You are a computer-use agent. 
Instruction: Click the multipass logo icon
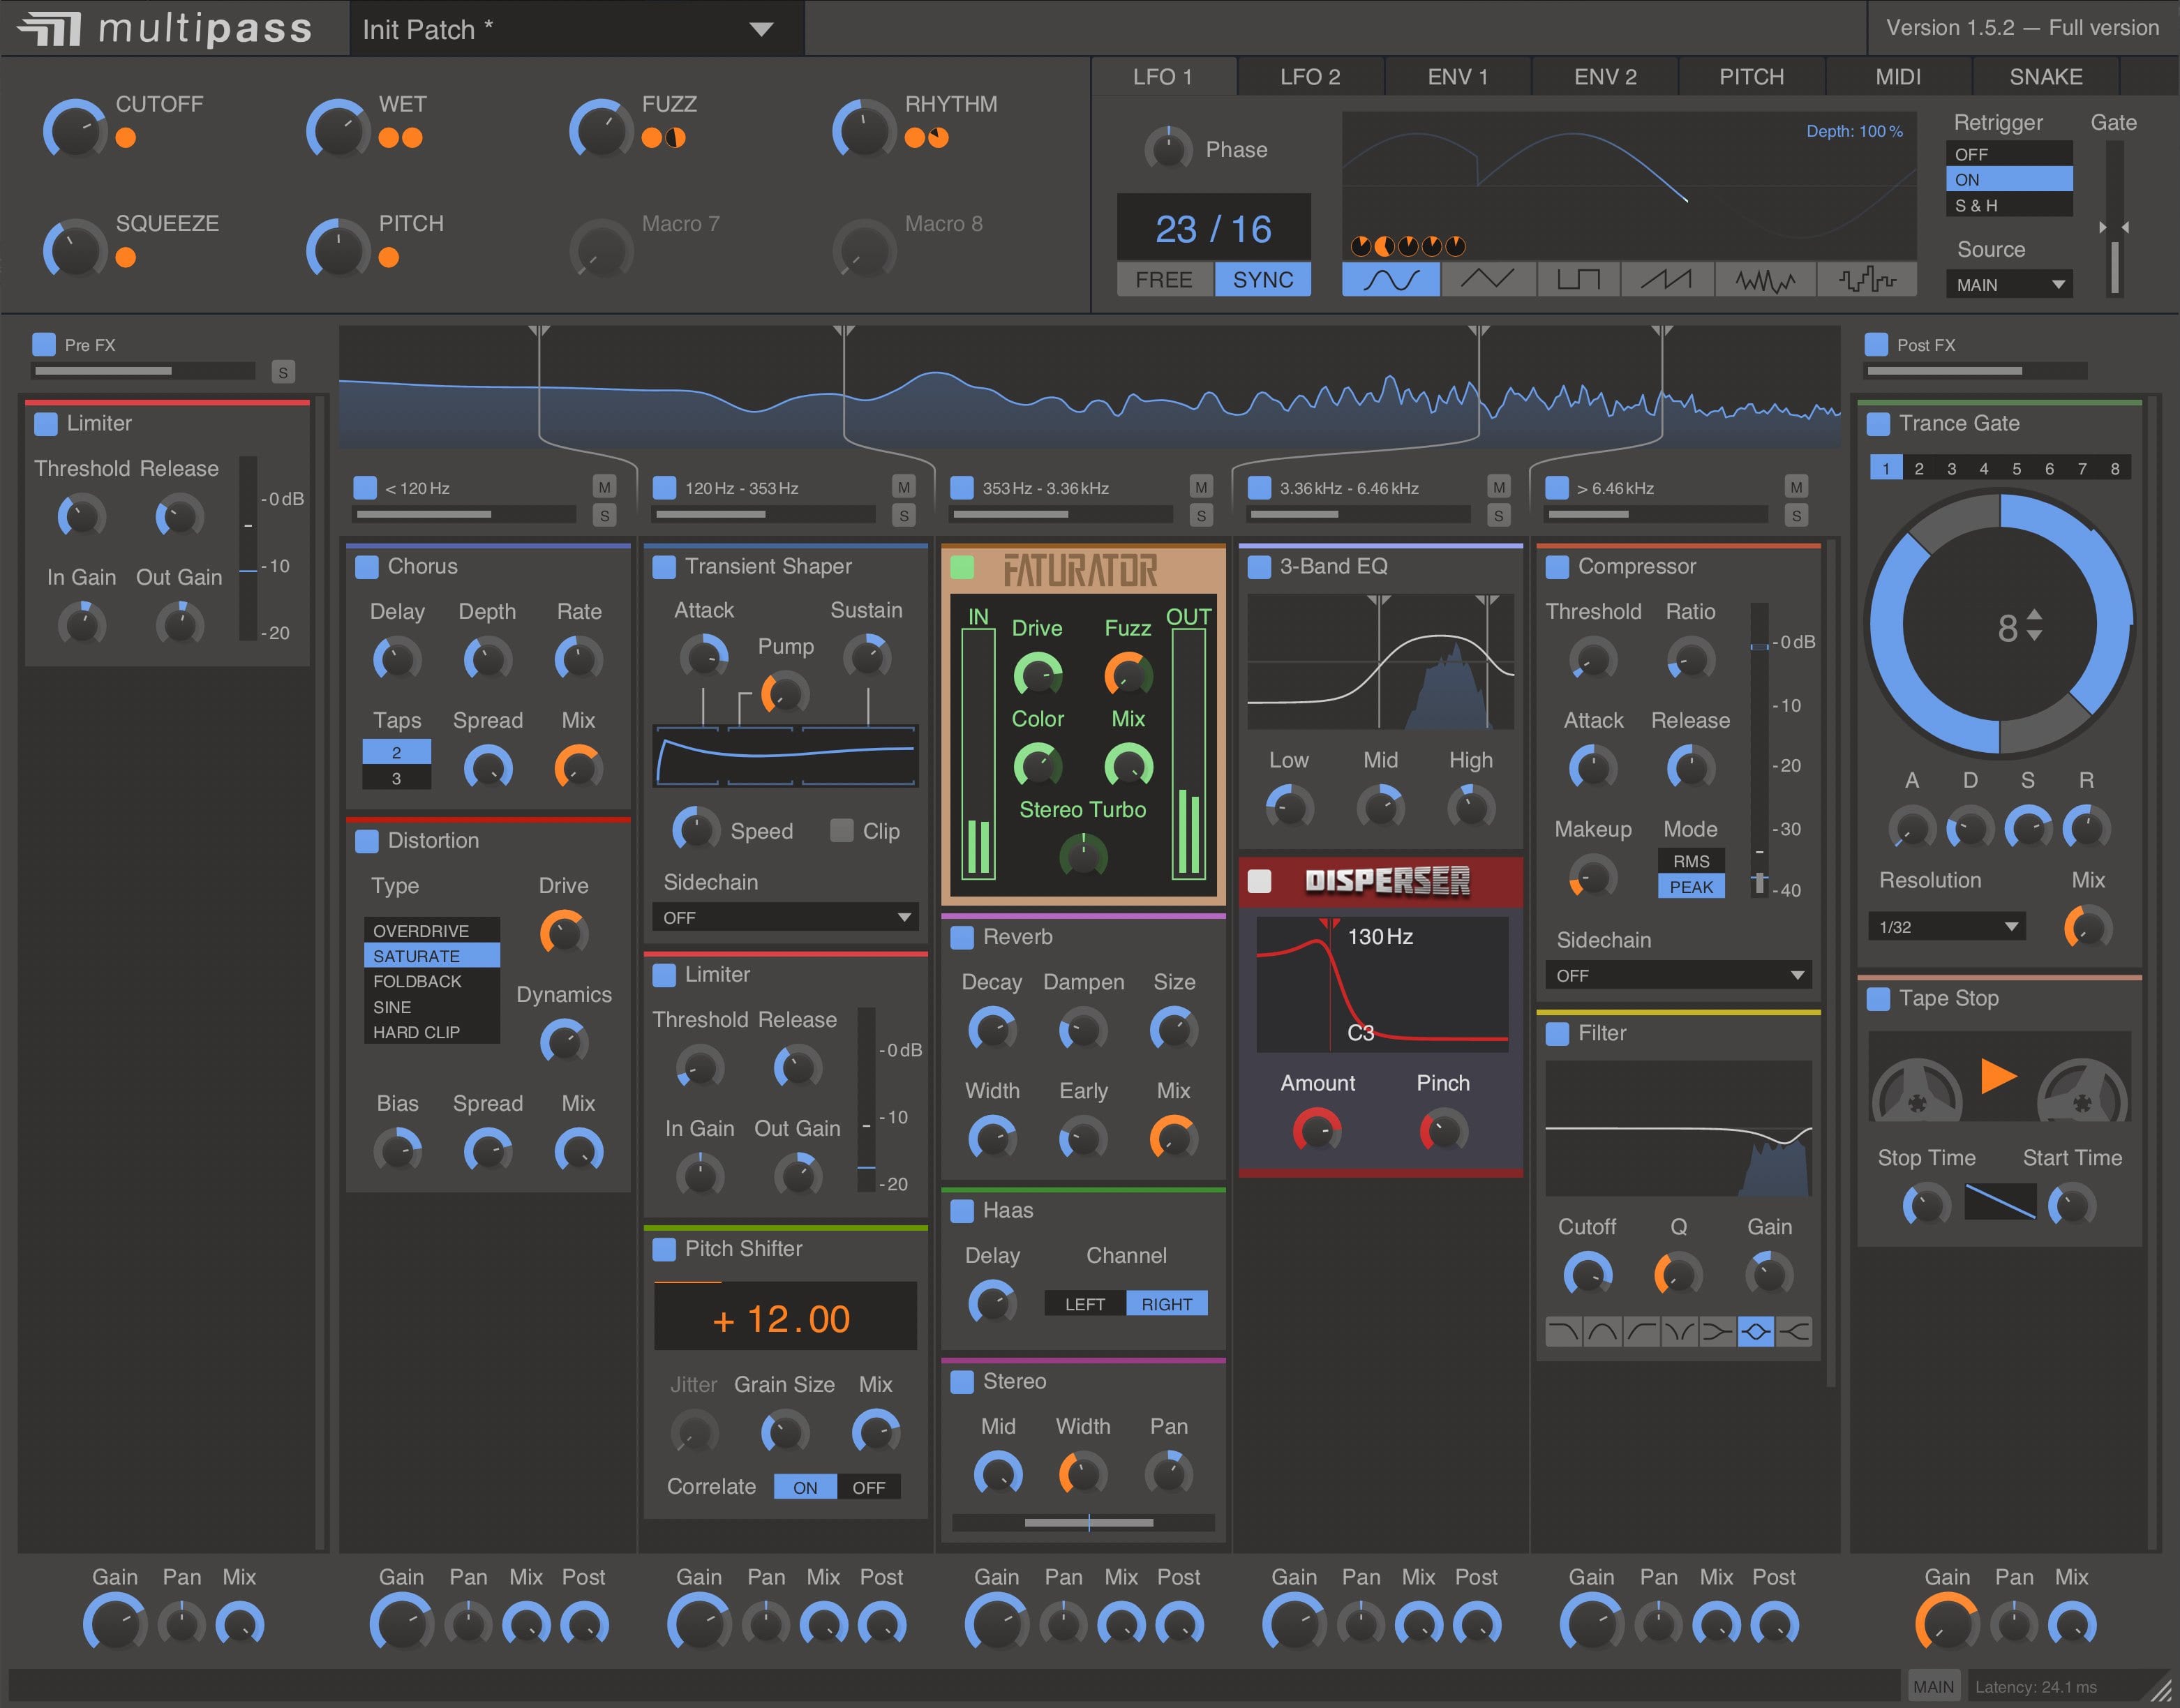[x=49, y=28]
